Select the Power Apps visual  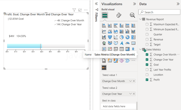pos(122,61)
